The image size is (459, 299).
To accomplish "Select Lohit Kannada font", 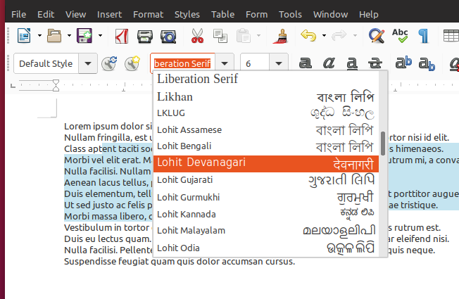I will point(266,214).
